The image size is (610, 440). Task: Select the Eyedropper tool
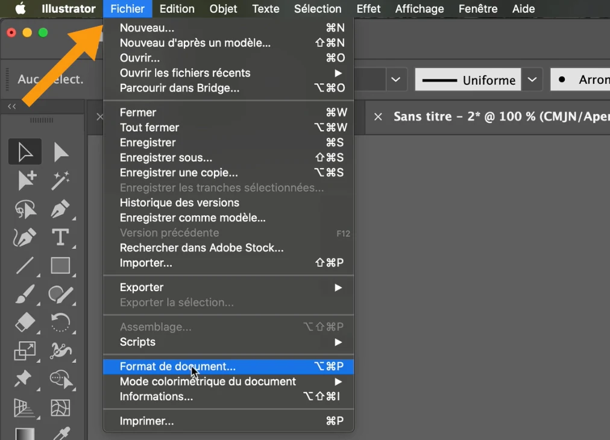pyautogui.click(x=61, y=434)
